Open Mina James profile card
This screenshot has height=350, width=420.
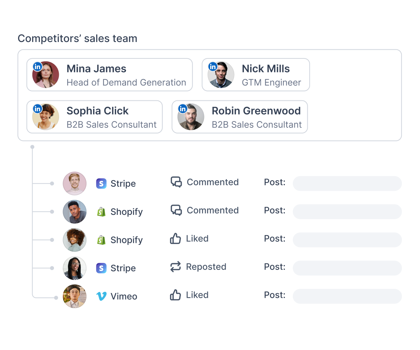(x=110, y=75)
